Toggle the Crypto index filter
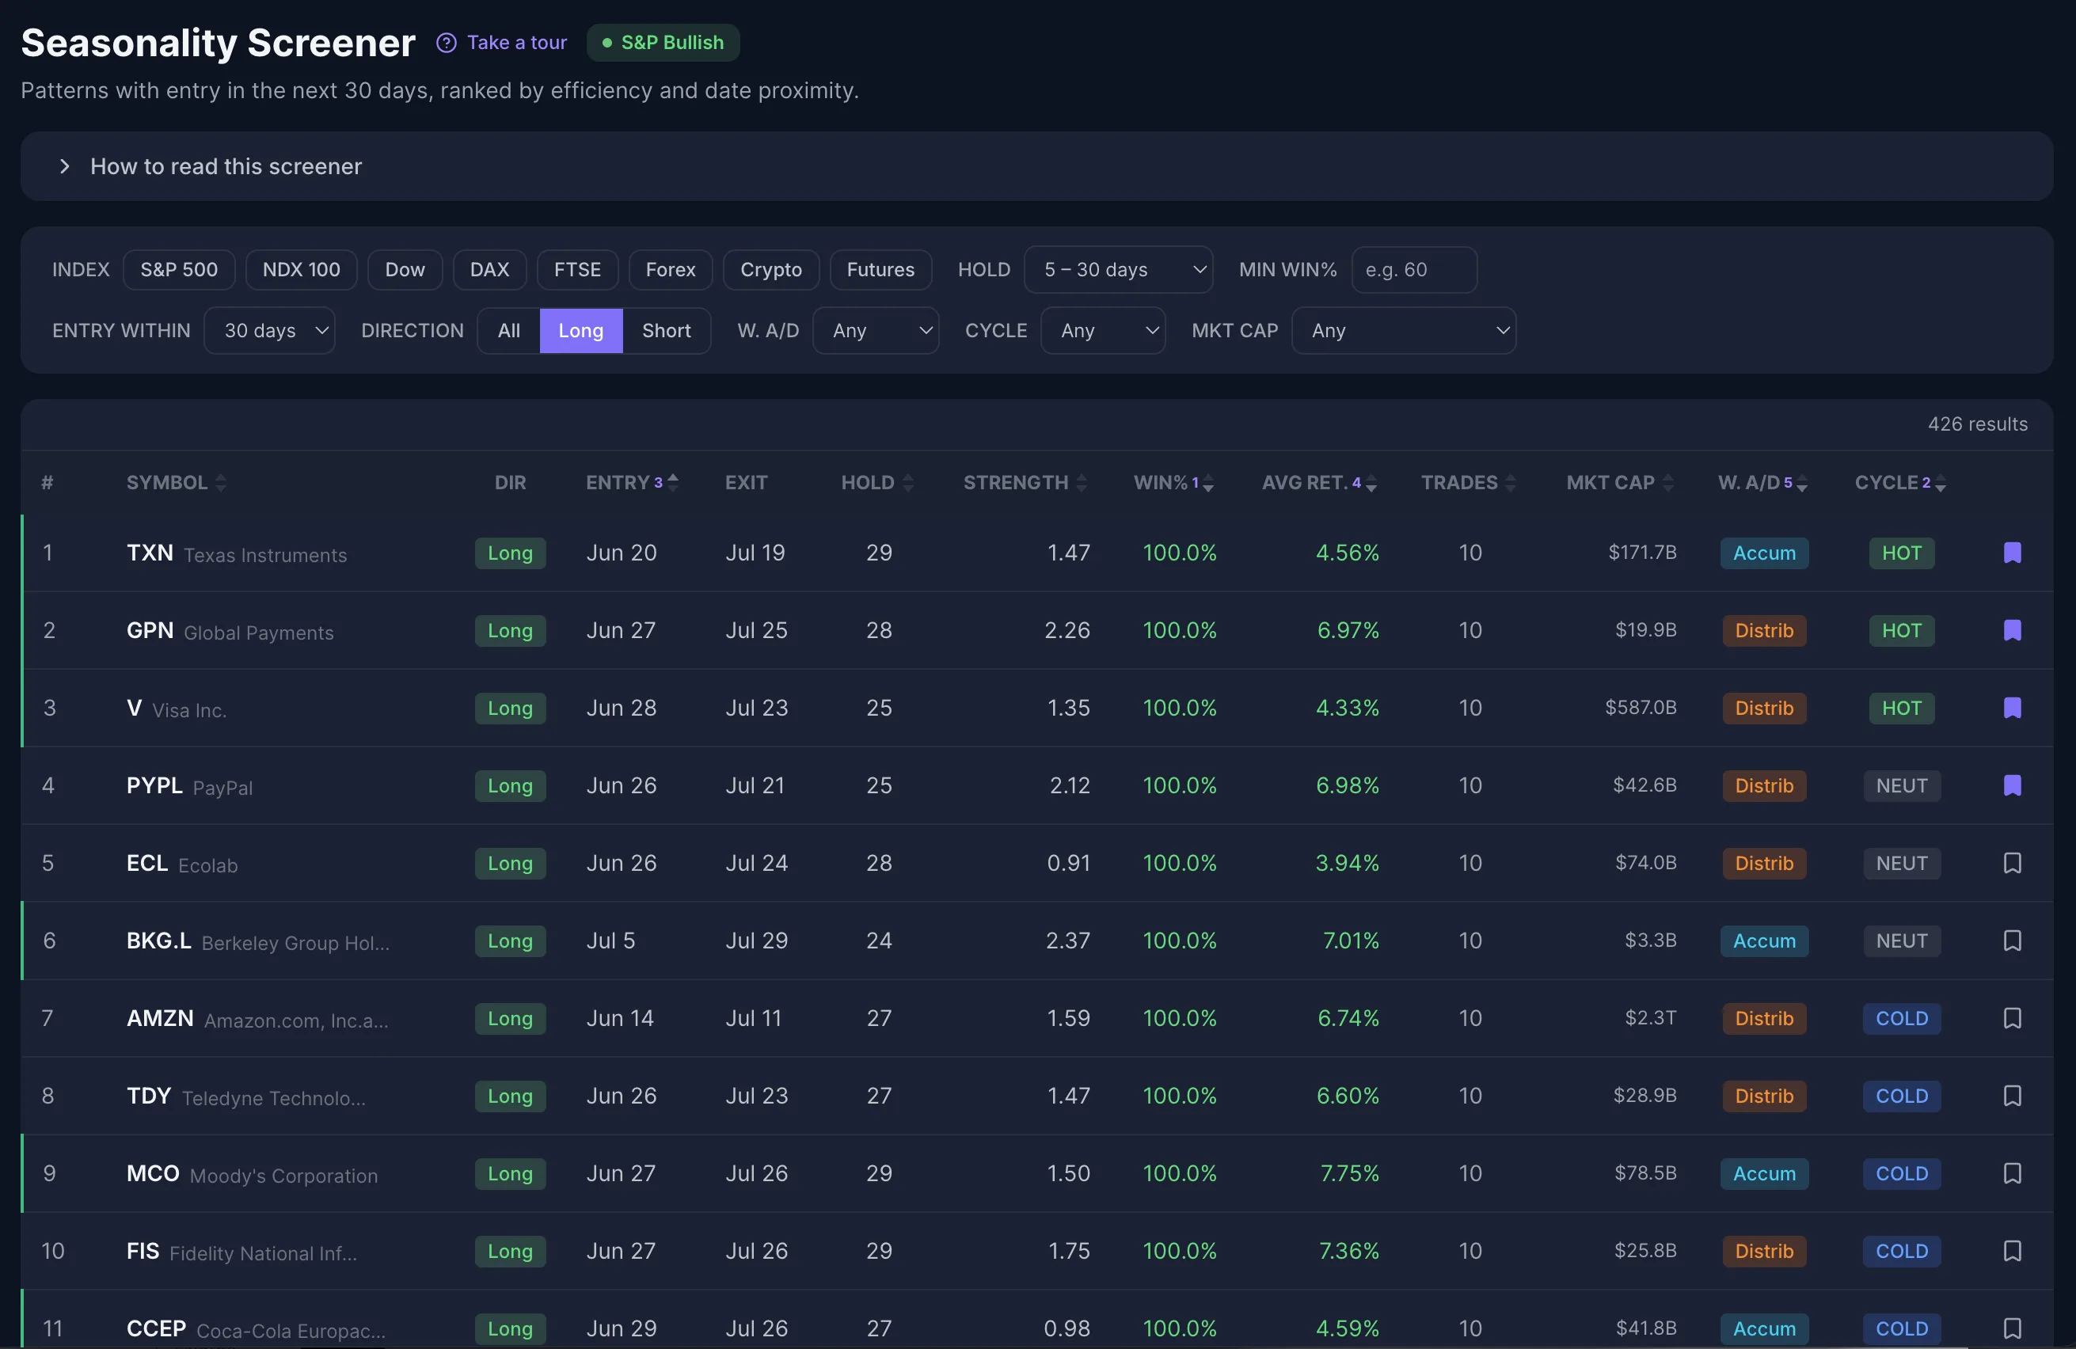Viewport: 2076px width, 1349px height. pyautogui.click(x=771, y=270)
